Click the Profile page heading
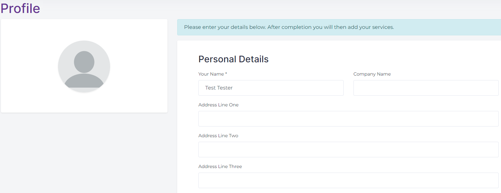 pos(20,9)
